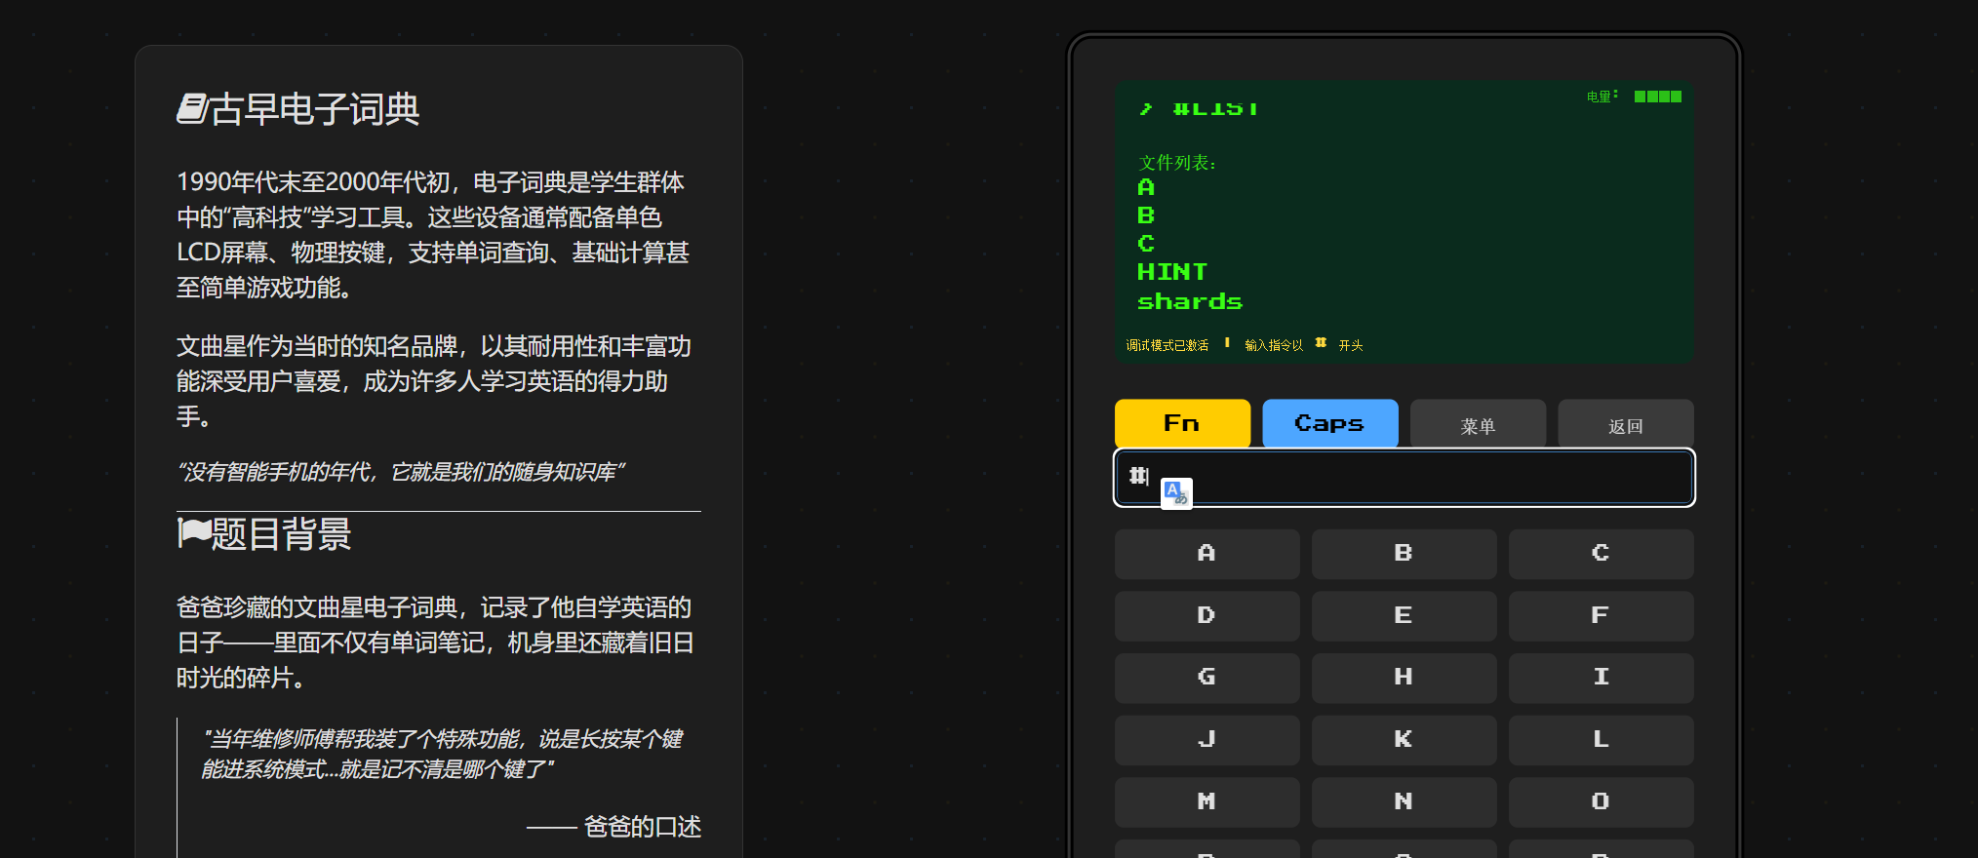Click the Google Translate icon in input
Viewport: 1978px width, 858px height.
(x=1176, y=493)
